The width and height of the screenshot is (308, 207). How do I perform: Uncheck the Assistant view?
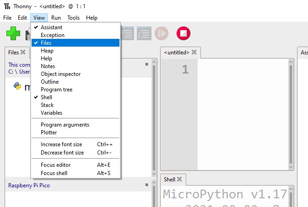76,27
